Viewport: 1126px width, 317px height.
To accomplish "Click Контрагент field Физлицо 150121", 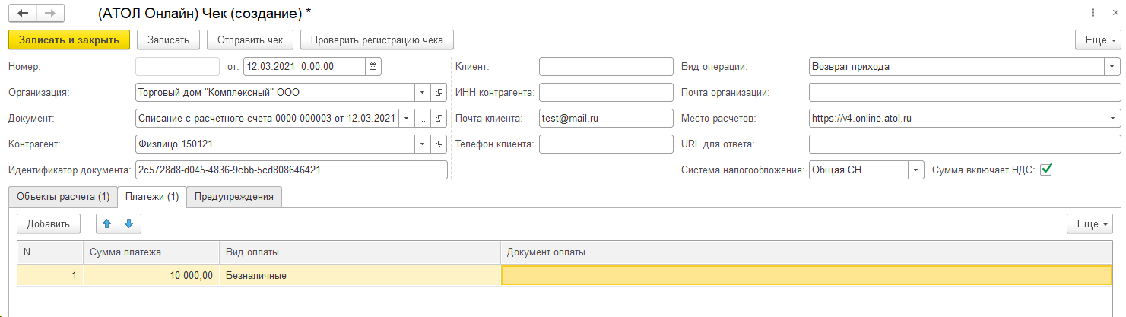I will point(274,144).
